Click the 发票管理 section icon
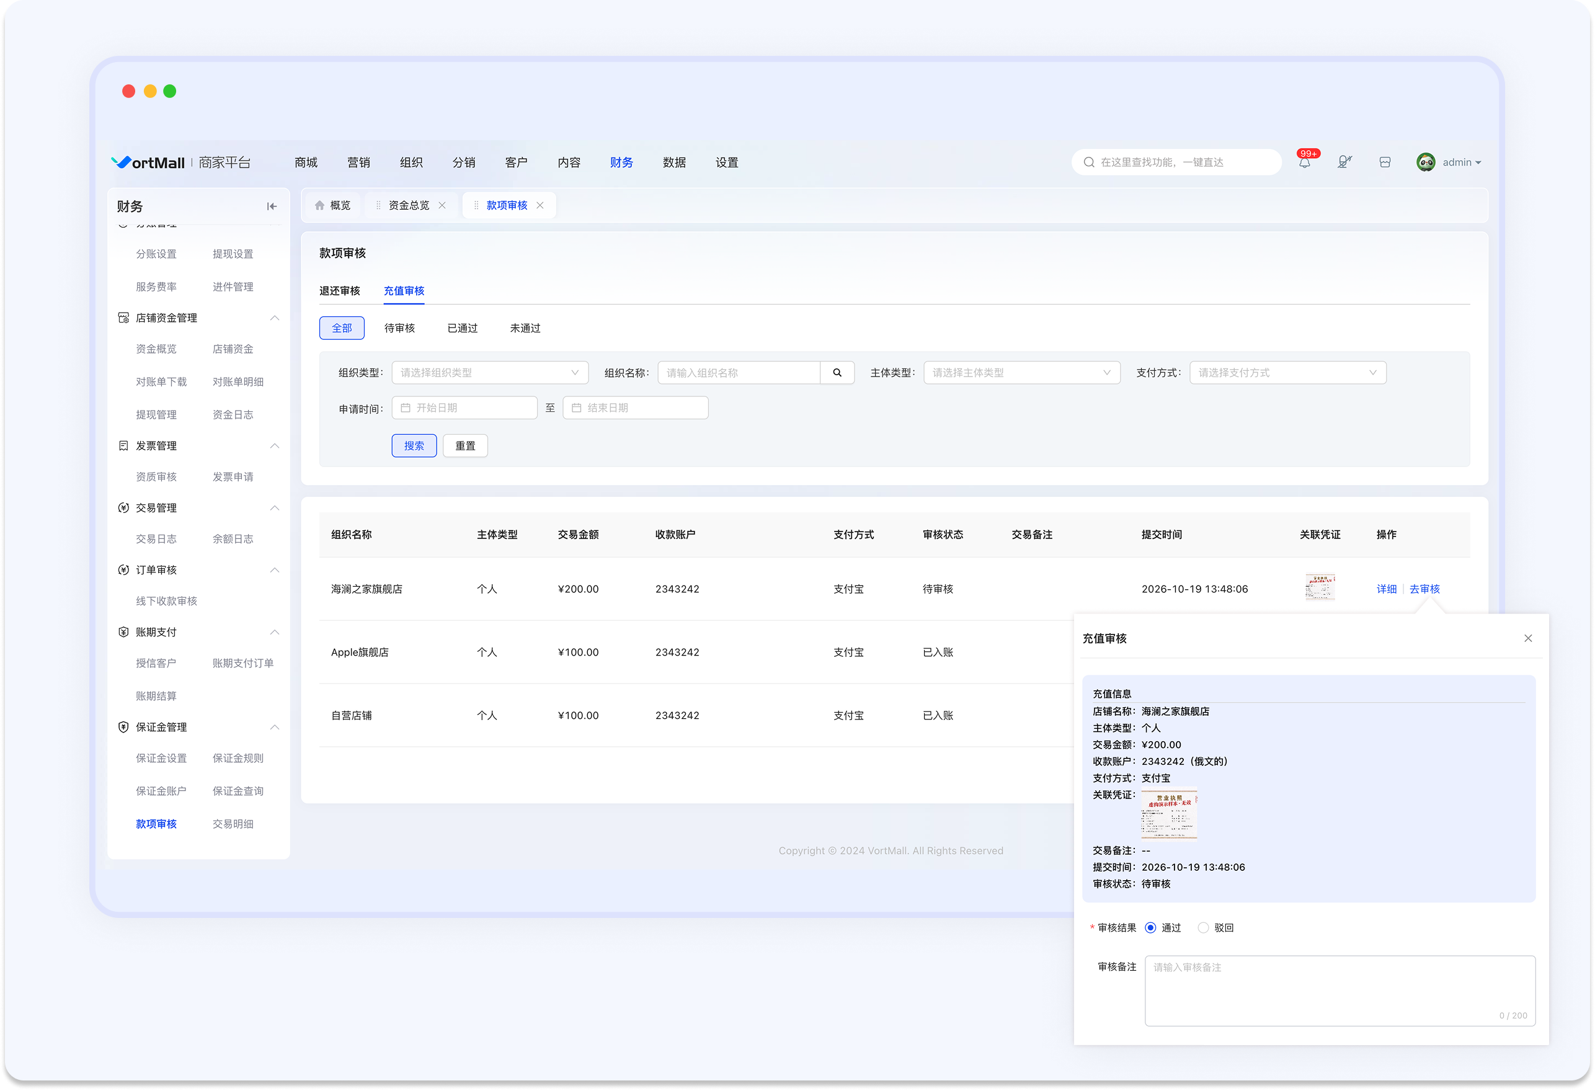 pos(123,445)
